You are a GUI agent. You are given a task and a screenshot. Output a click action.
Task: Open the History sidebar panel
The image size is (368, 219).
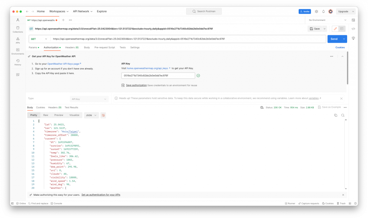18,62
